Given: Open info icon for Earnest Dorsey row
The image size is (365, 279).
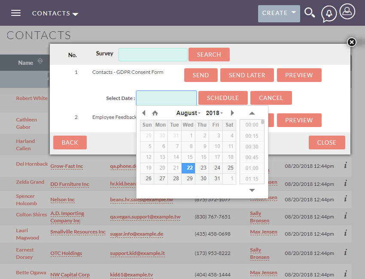Looking at the screenshot, I should [345, 252].
